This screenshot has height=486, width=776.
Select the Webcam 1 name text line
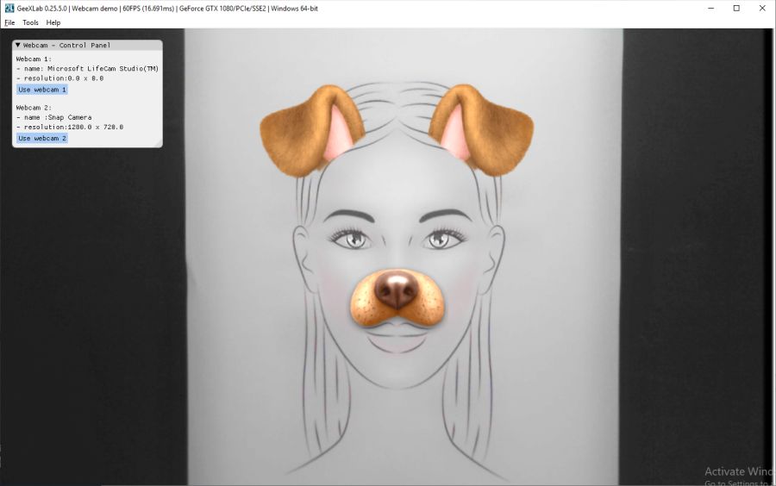pyautogui.click(x=87, y=69)
